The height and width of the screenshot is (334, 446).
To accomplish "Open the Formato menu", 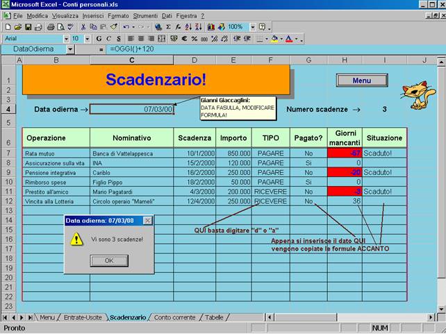I will (x=118, y=15).
